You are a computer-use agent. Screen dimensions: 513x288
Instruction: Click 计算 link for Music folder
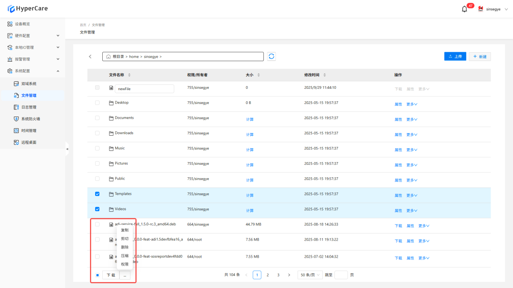250,150
